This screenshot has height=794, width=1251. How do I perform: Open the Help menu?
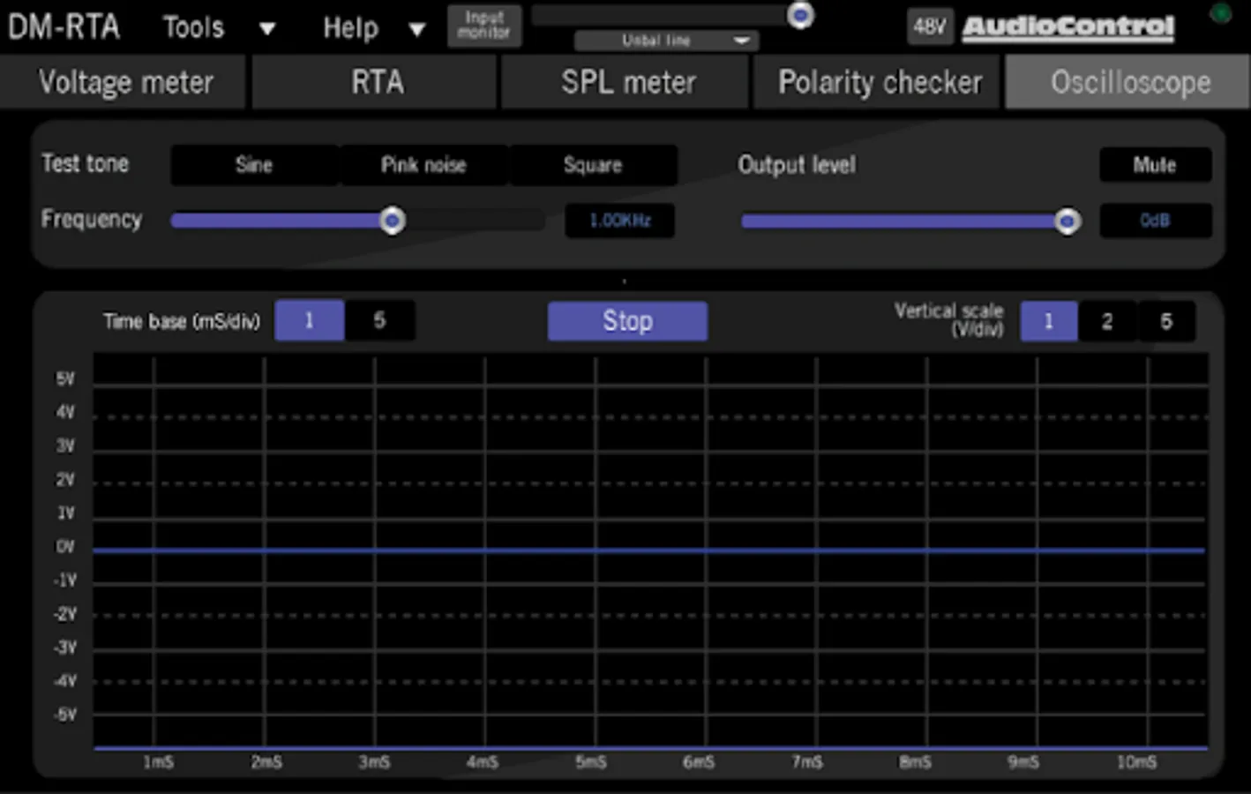pyautogui.click(x=350, y=27)
